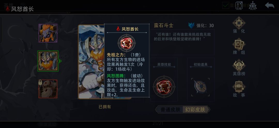Open the 牌组 deck menu
This screenshot has width=279, height=128.
[239, 46]
